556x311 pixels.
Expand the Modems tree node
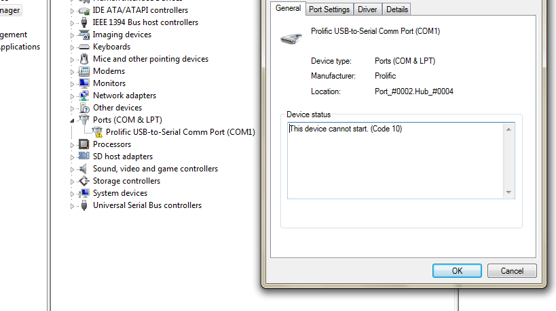[x=72, y=72]
